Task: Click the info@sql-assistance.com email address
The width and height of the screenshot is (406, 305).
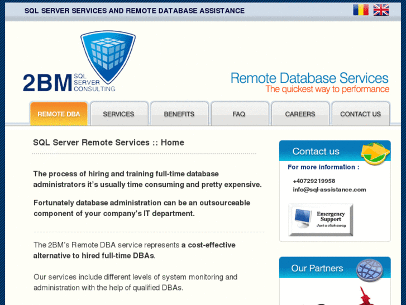Action: 329,190
